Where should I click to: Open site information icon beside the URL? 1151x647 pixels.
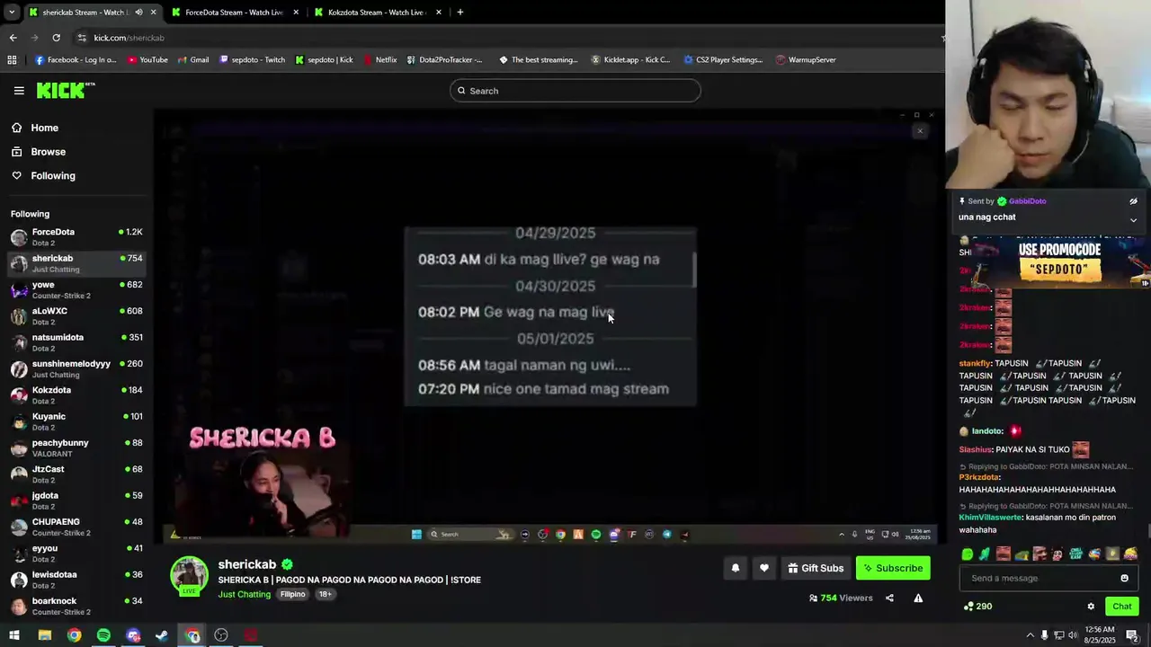pyautogui.click(x=82, y=38)
